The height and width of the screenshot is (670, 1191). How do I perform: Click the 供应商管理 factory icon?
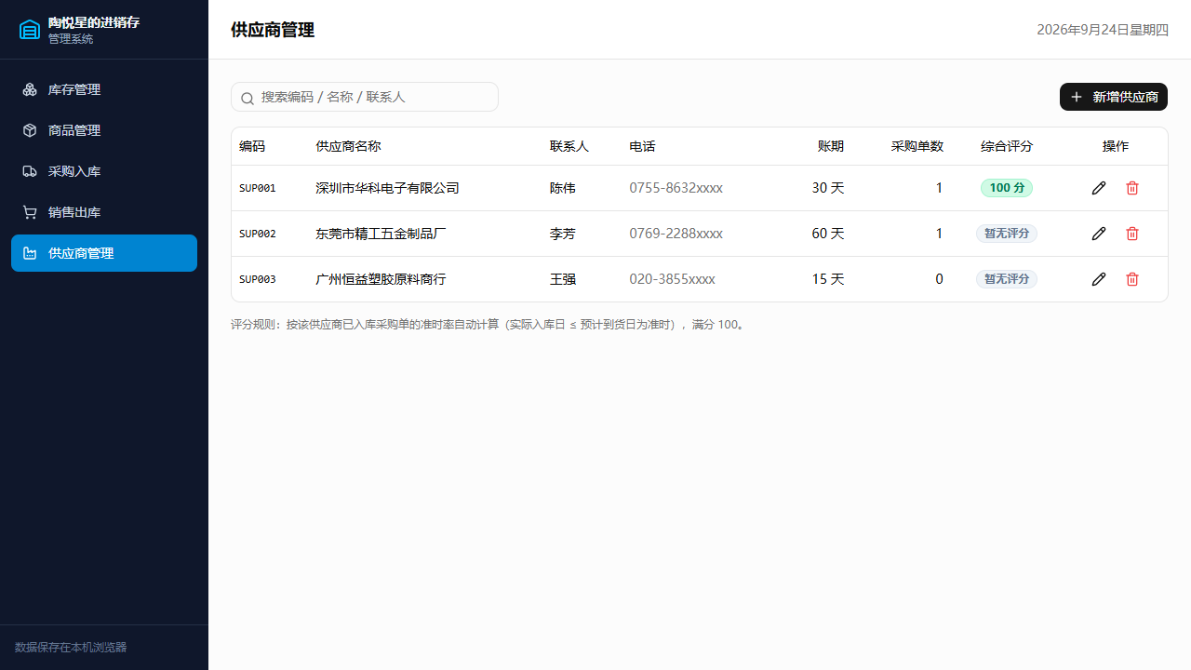point(30,253)
